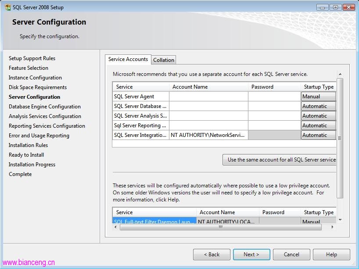Select the Service Accounts tab
359x269 pixels.
[x=128, y=59]
